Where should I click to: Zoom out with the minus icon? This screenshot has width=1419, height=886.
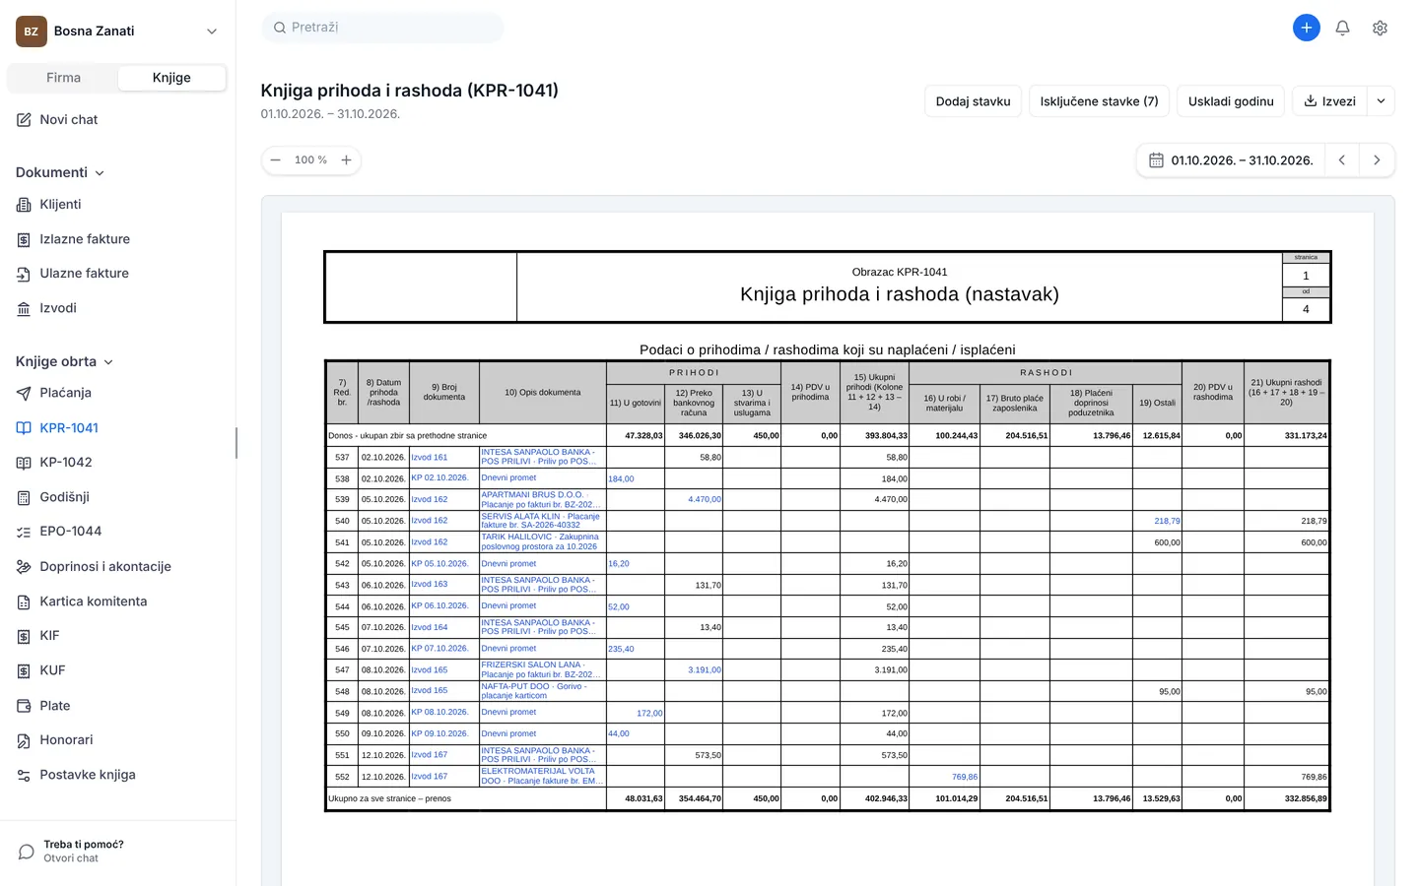click(x=275, y=159)
